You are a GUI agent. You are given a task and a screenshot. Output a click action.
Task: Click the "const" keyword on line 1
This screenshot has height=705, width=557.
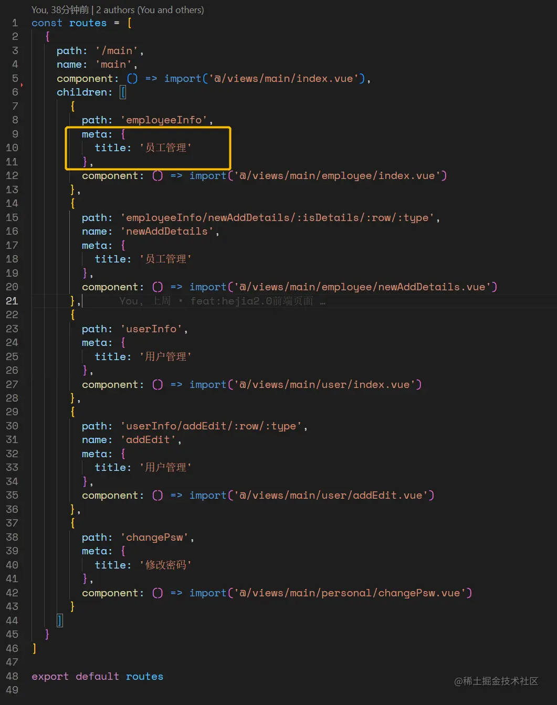tap(47, 23)
